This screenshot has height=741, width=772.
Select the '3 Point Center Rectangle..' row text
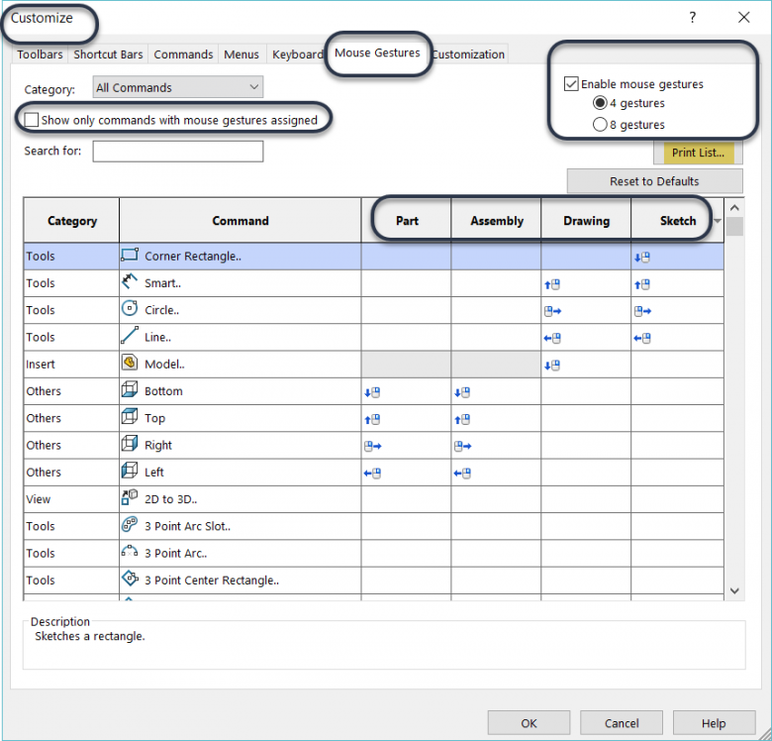click(x=212, y=580)
